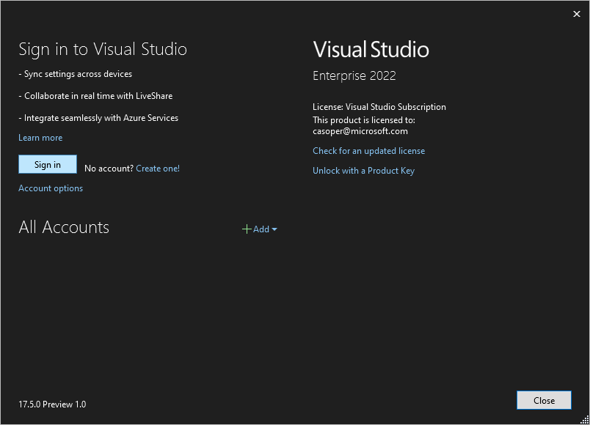Click the casoper@microsoft.com licensed email
The image size is (590, 425).
pos(360,131)
